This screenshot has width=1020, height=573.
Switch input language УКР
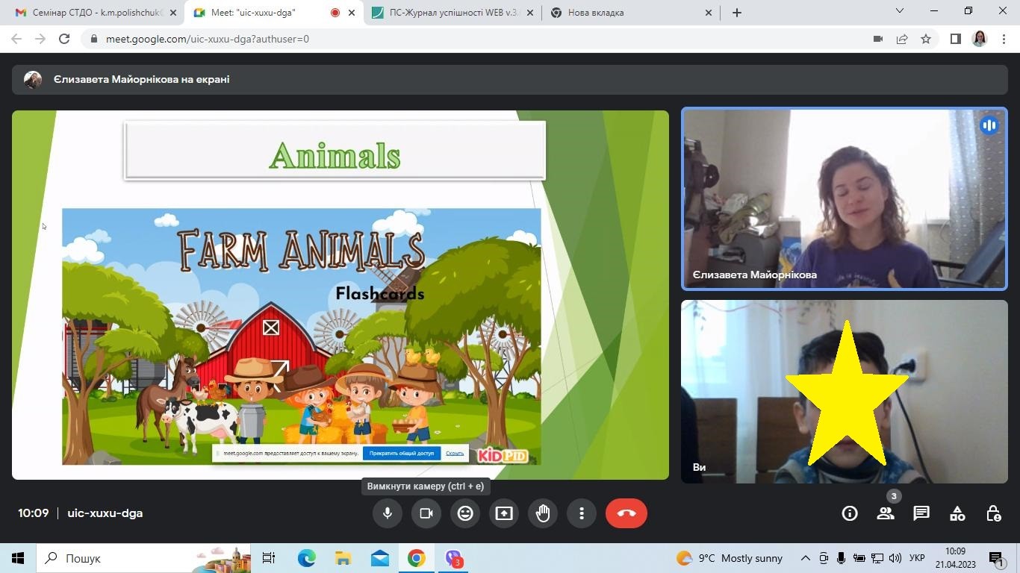coord(918,558)
